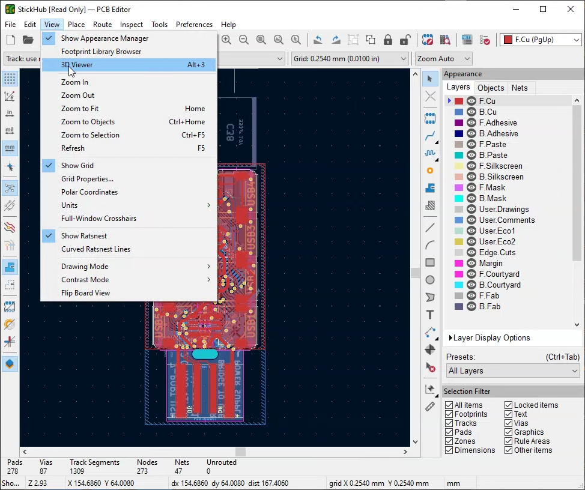Open 3D Viewer from View menu
Image resolution: width=585 pixels, height=490 pixels.
tap(77, 65)
